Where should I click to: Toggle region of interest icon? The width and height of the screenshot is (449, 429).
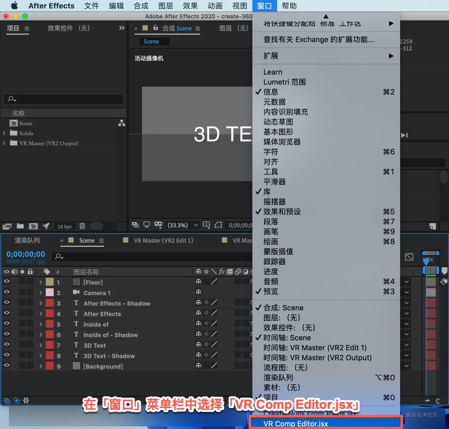218,225
